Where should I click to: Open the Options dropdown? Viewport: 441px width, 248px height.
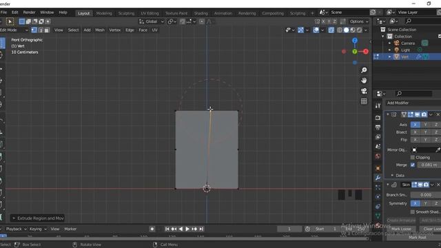(359, 21)
